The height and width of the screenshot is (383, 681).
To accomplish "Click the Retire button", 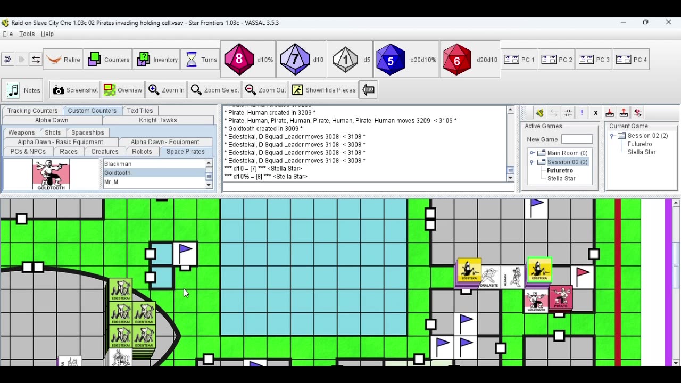I will click(x=63, y=60).
